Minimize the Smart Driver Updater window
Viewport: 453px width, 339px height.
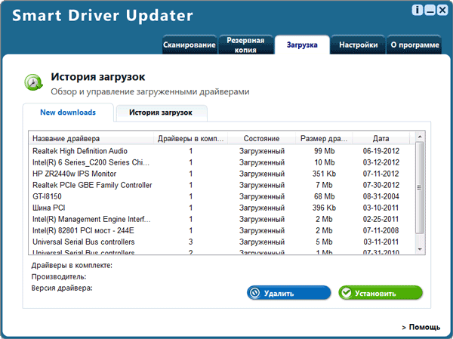(x=429, y=11)
